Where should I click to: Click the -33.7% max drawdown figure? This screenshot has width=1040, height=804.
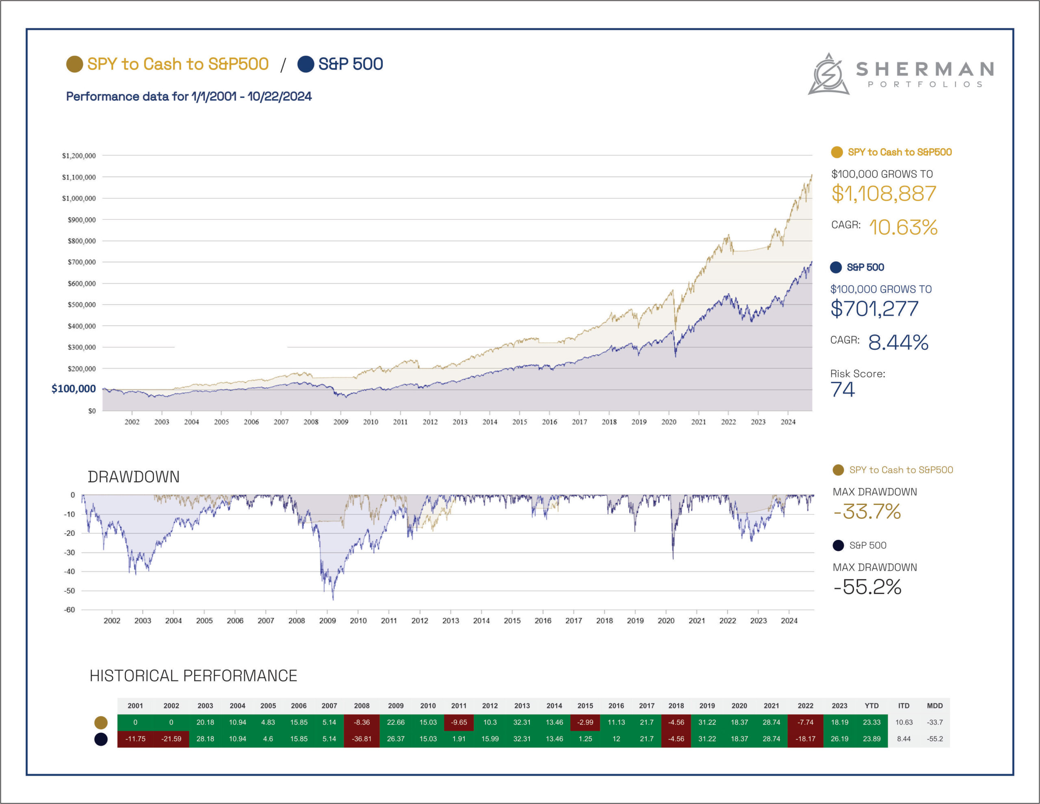click(x=867, y=512)
